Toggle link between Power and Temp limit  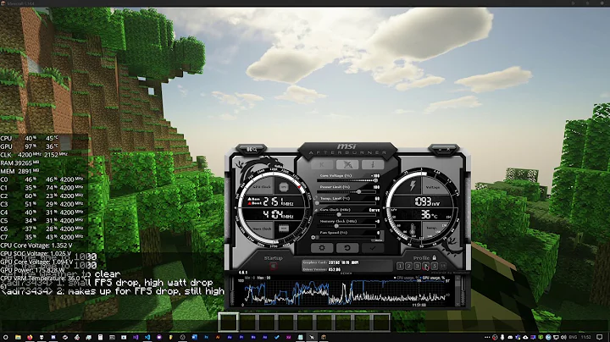pyautogui.click(x=316, y=197)
